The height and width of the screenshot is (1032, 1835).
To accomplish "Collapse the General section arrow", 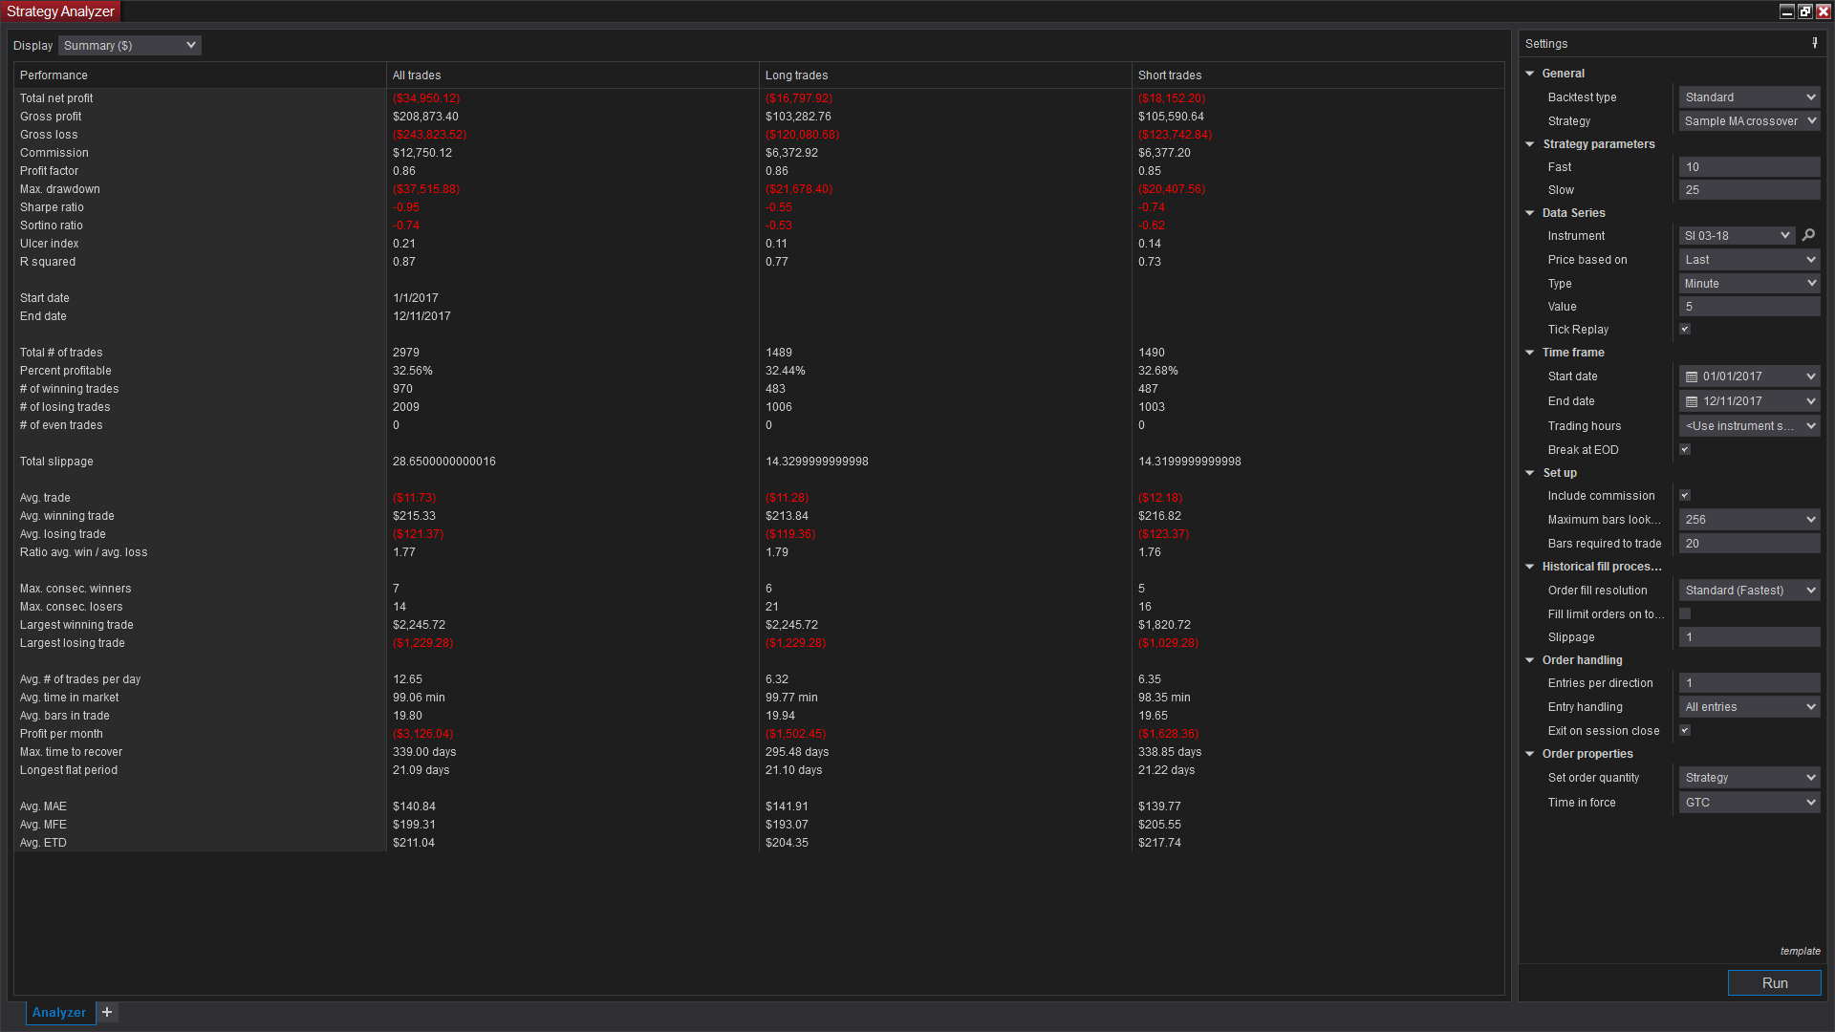I will pos(1530,74).
